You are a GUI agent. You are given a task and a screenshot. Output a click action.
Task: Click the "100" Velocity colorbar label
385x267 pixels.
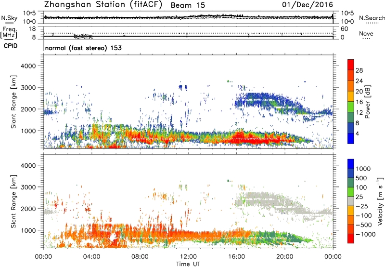pos(361,187)
